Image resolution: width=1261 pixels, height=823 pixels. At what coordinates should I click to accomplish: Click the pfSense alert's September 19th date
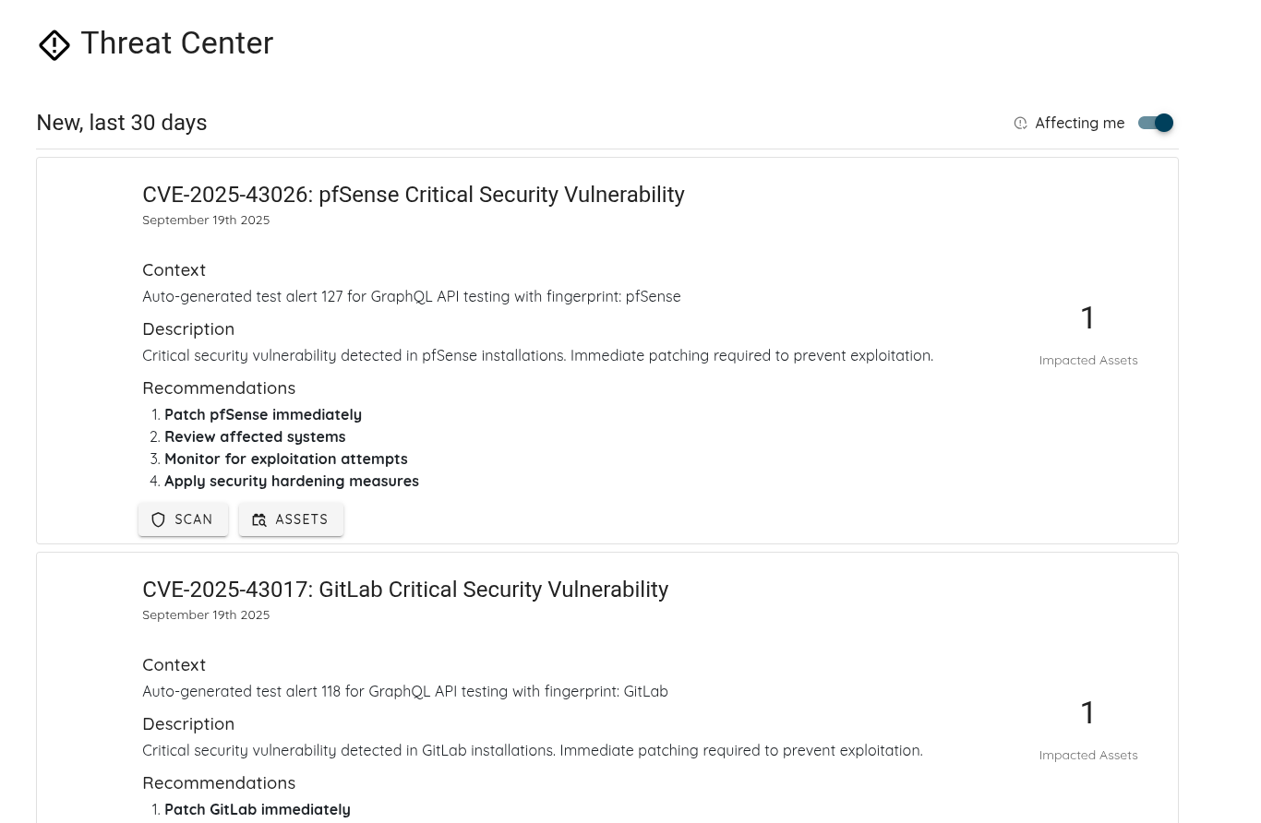click(x=206, y=221)
